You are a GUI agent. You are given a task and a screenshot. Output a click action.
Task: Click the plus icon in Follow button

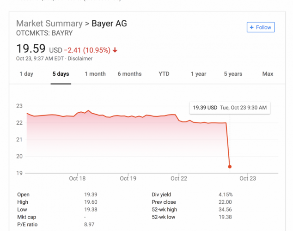point(252,27)
